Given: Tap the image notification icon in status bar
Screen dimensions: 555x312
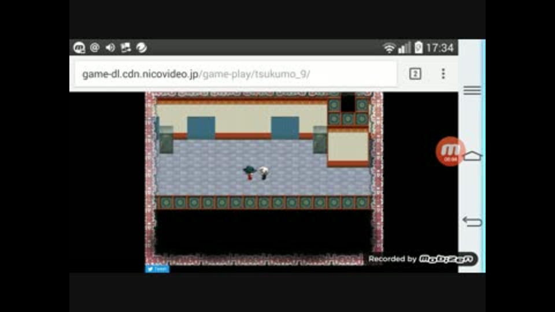Looking at the screenshot, I should (x=125, y=47).
